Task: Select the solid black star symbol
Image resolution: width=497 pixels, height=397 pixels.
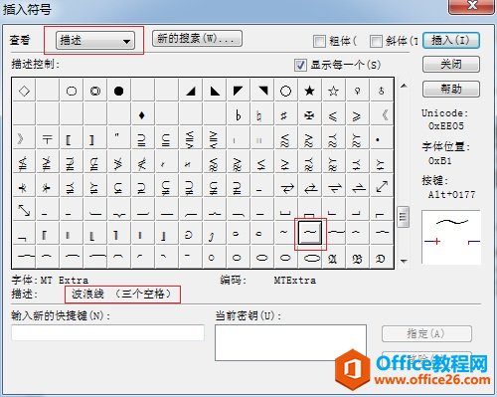Action: (309, 91)
